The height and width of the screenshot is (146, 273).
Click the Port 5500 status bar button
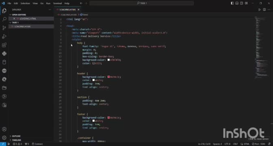tap(258, 144)
